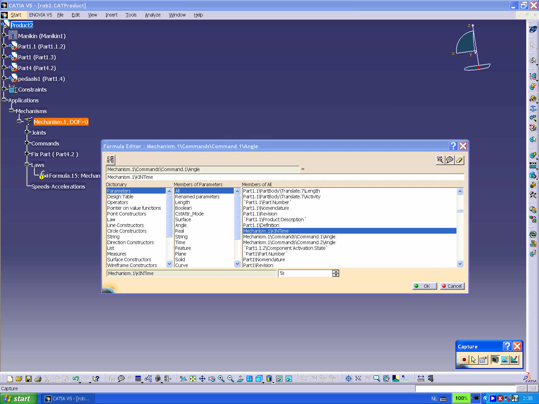Viewport: 539px width, 404px height.
Task: Open the Analyze menu
Action: pos(153,15)
